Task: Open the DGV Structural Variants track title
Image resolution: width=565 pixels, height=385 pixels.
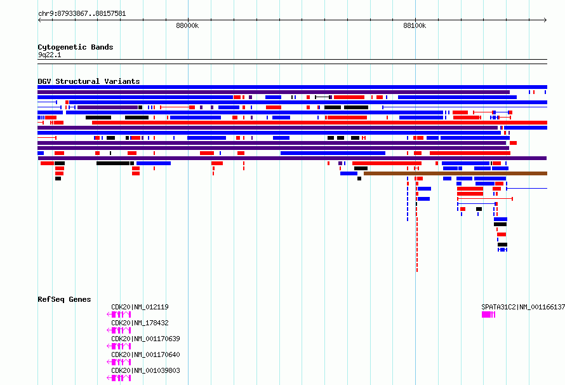Action: [89, 81]
